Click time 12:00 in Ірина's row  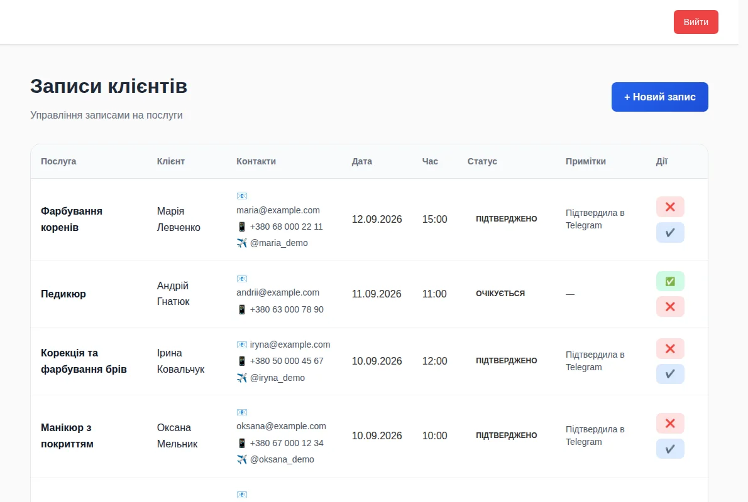coord(434,361)
